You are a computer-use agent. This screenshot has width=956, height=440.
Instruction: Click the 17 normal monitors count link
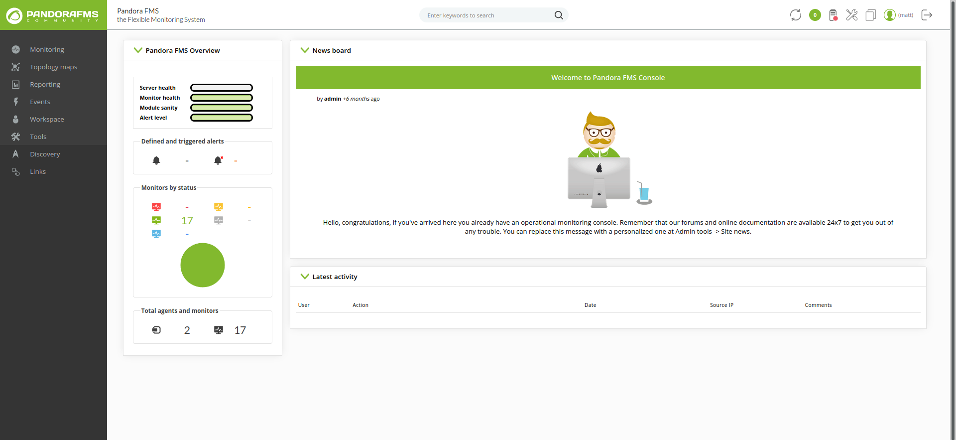[x=187, y=221]
